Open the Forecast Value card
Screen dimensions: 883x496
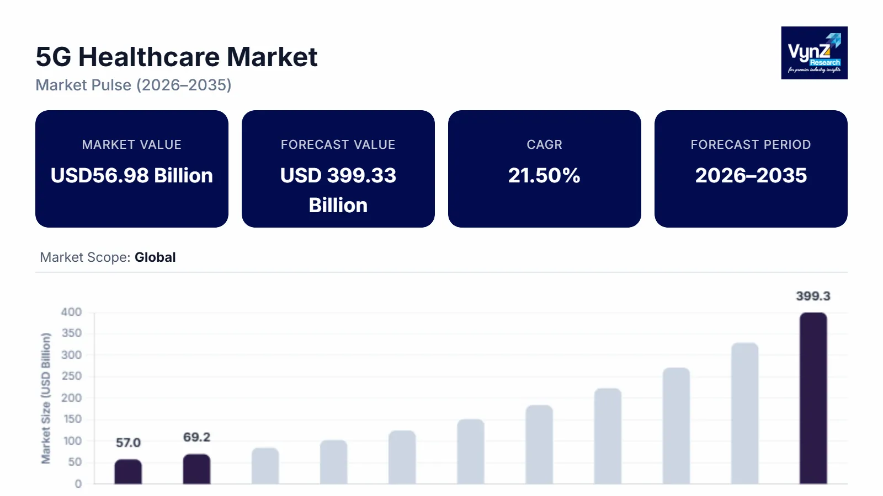point(338,169)
